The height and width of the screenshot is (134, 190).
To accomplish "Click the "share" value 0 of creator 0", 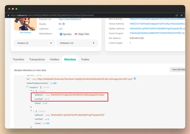I will [x=46, y=103].
